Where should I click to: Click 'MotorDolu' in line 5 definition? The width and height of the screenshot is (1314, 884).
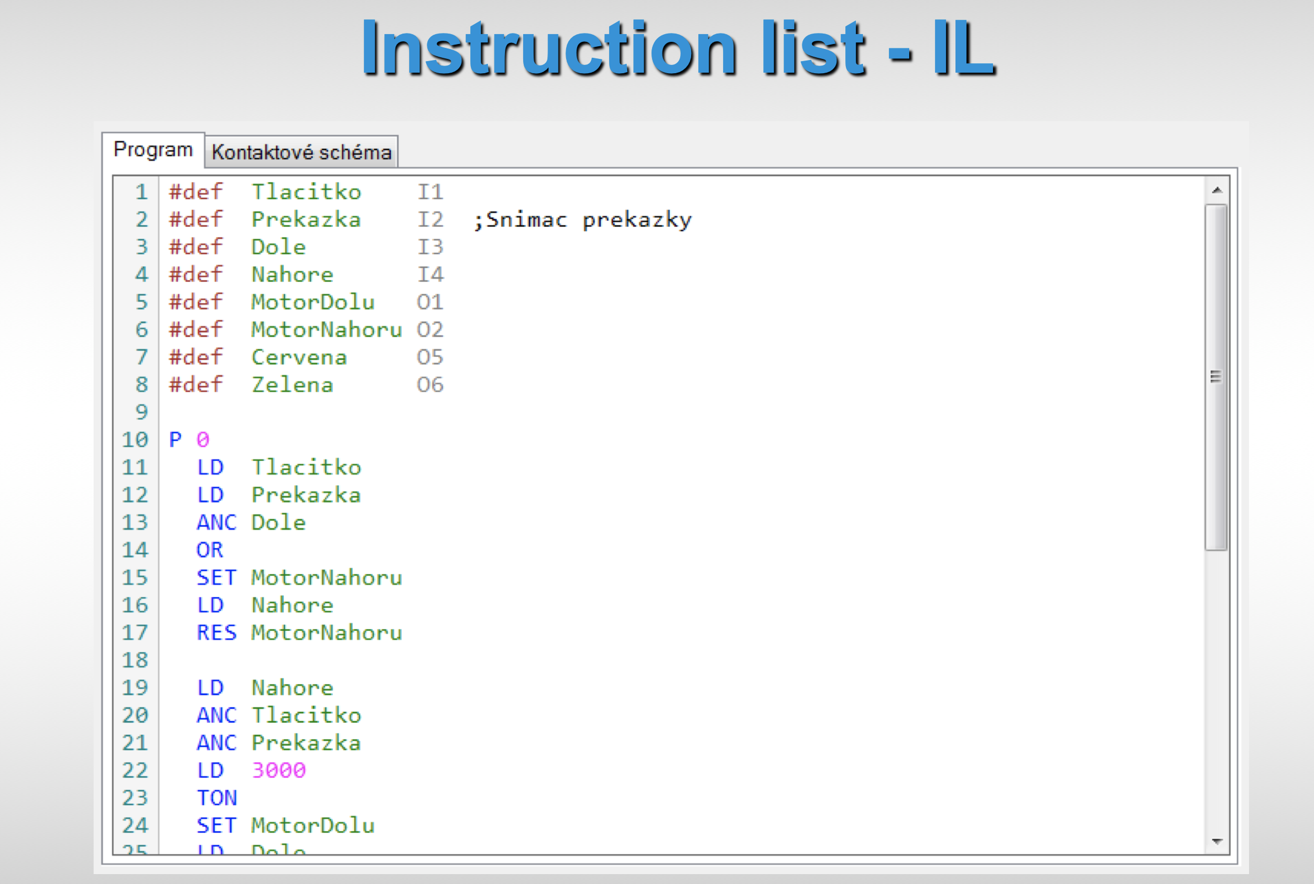313,302
